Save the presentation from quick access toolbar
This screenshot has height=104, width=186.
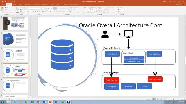[x=3, y=1]
